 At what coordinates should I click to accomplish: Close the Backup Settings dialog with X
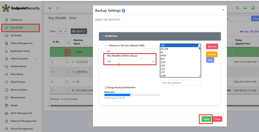[223, 10]
